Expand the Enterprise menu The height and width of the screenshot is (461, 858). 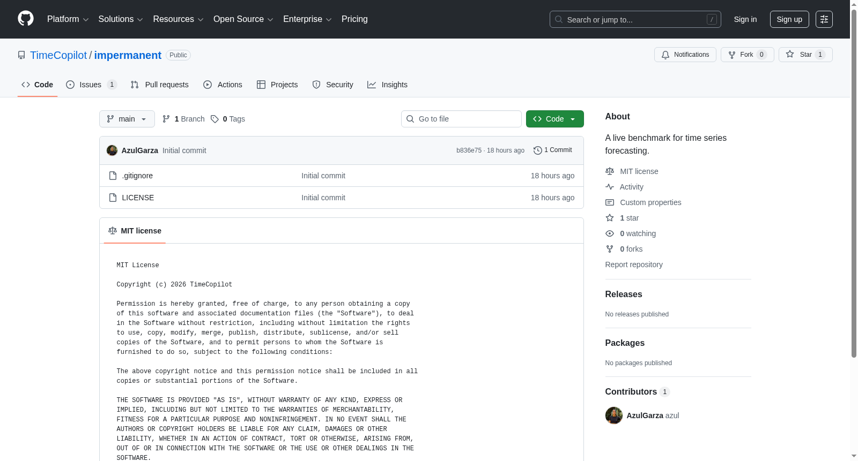[307, 19]
